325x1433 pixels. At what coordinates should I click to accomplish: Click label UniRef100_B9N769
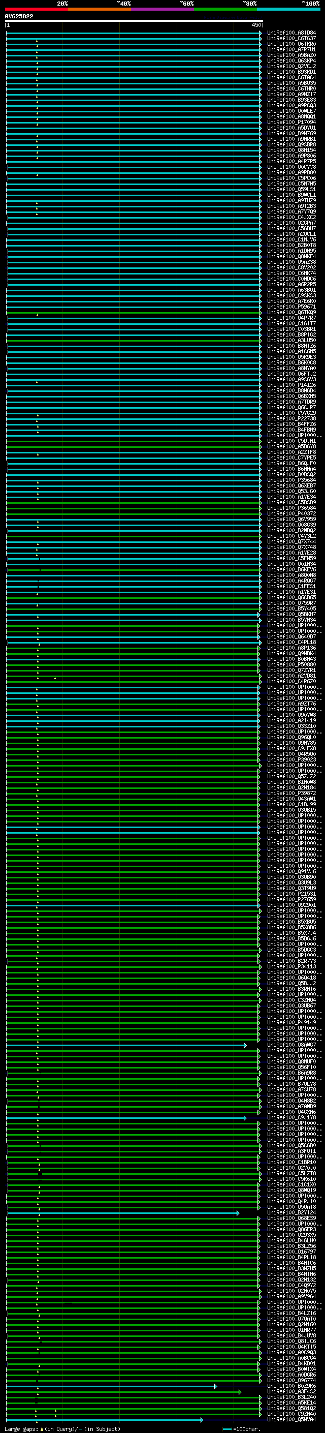tap(291, 134)
